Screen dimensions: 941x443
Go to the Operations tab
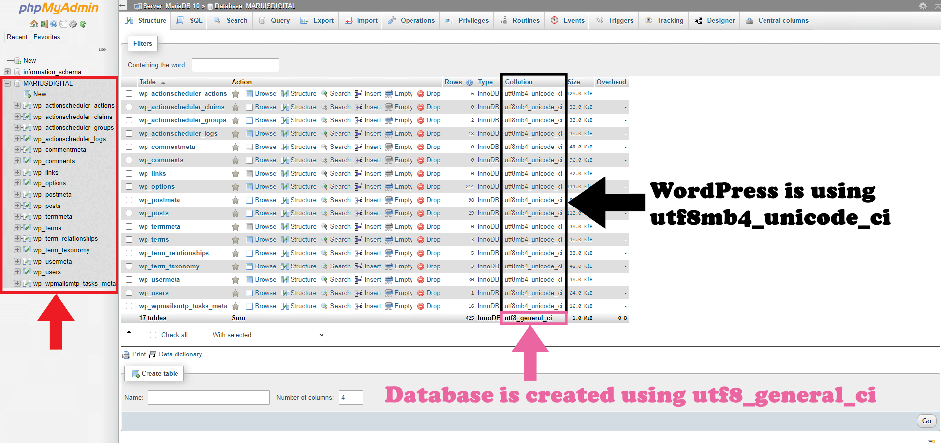click(x=412, y=21)
